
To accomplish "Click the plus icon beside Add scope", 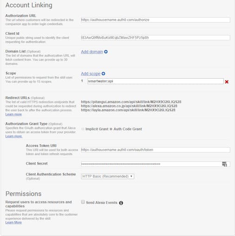I will [103, 74].
